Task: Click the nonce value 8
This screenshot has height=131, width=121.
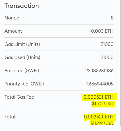Action: point(112,18)
